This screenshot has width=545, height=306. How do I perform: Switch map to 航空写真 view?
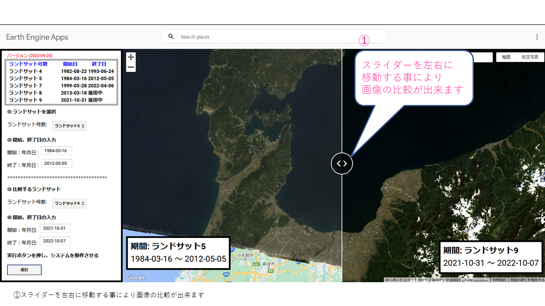(530, 57)
